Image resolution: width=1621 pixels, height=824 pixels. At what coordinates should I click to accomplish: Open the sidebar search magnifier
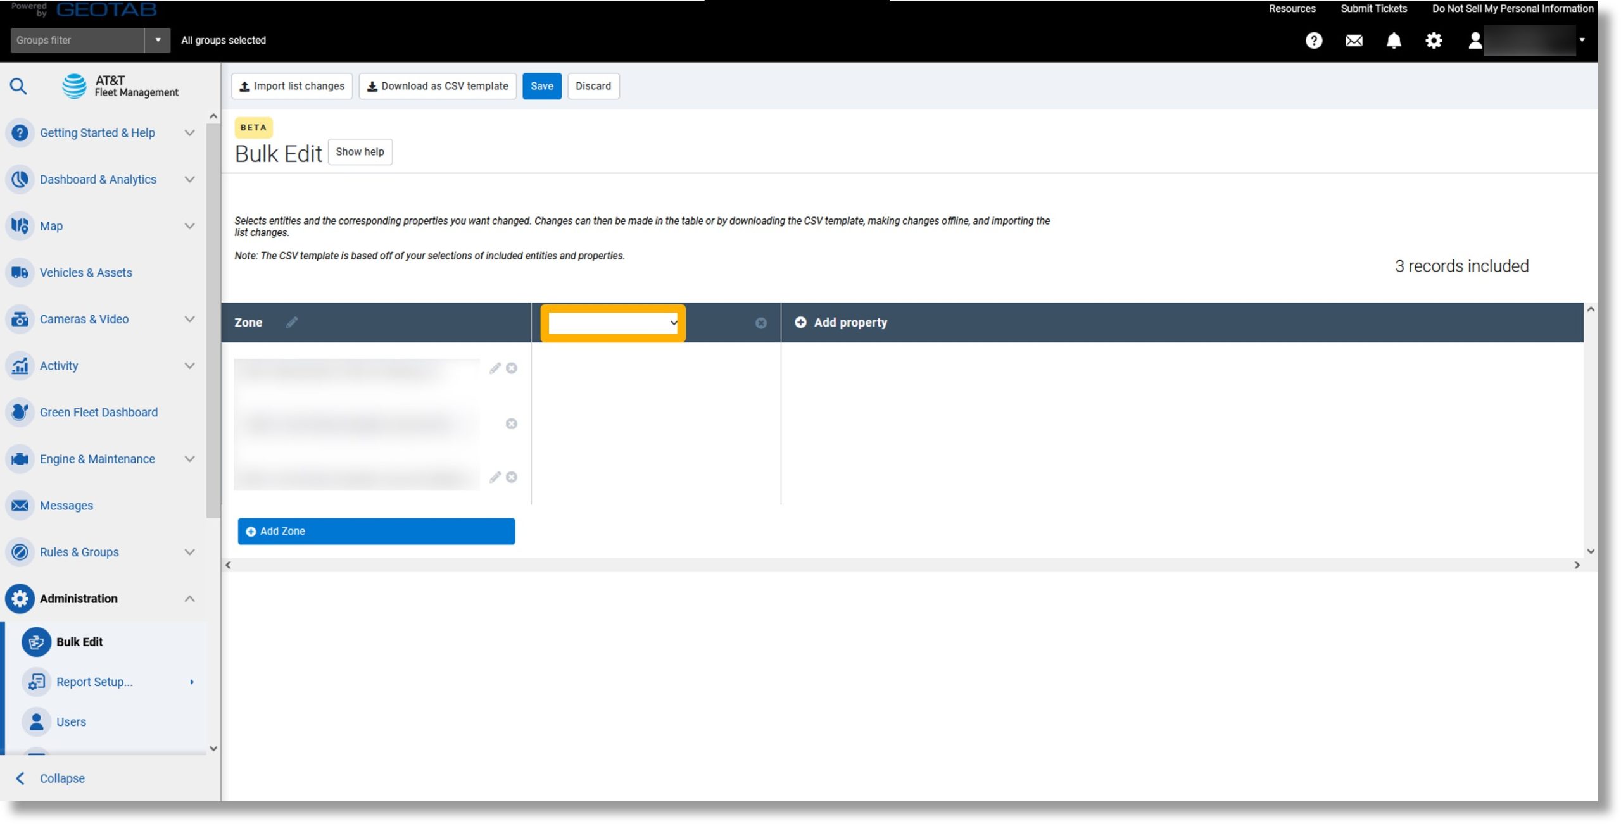[18, 86]
